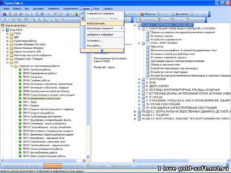The image size is (231, 173).
Task: Open the Объекты toolbar button
Action: tap(148, 14)
